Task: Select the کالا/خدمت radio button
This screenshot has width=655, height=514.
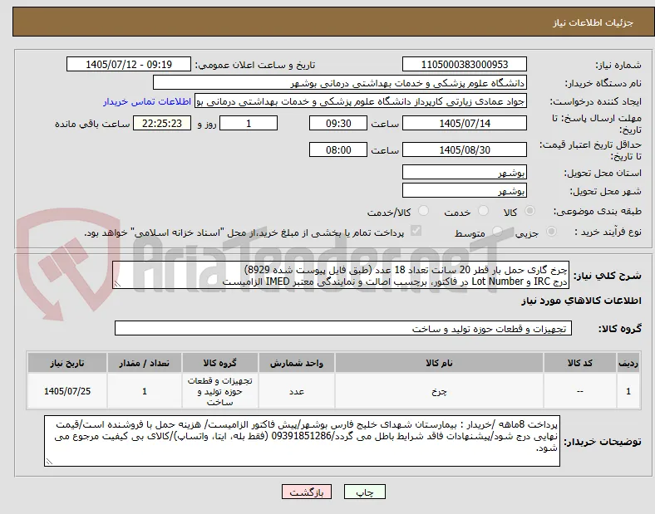Action: [x=423, y=211]
